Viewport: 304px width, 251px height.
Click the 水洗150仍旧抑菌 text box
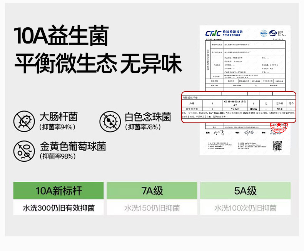pos(152,208)
